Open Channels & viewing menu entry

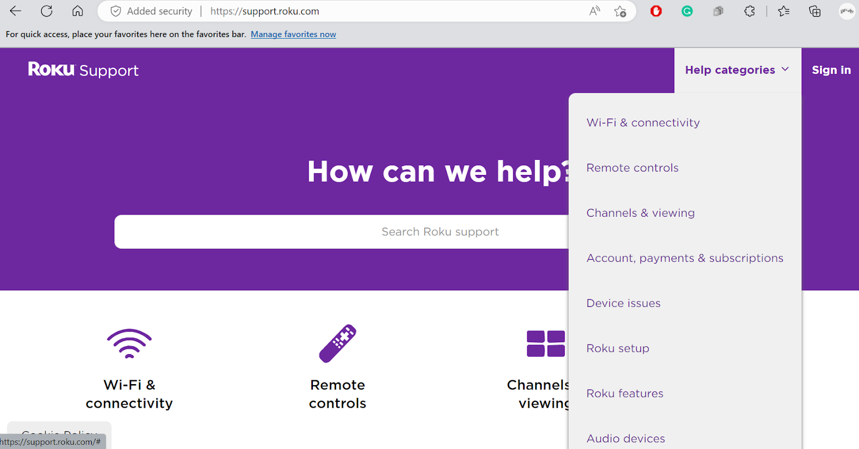tap(640, 213)
